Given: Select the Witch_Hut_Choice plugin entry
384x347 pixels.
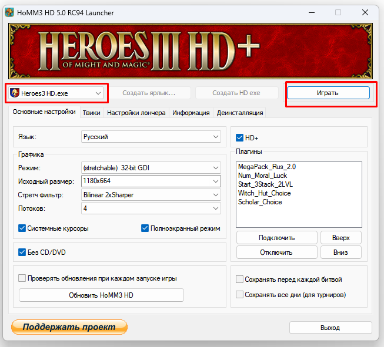Looking at the screenshot, I should point(264,193).
